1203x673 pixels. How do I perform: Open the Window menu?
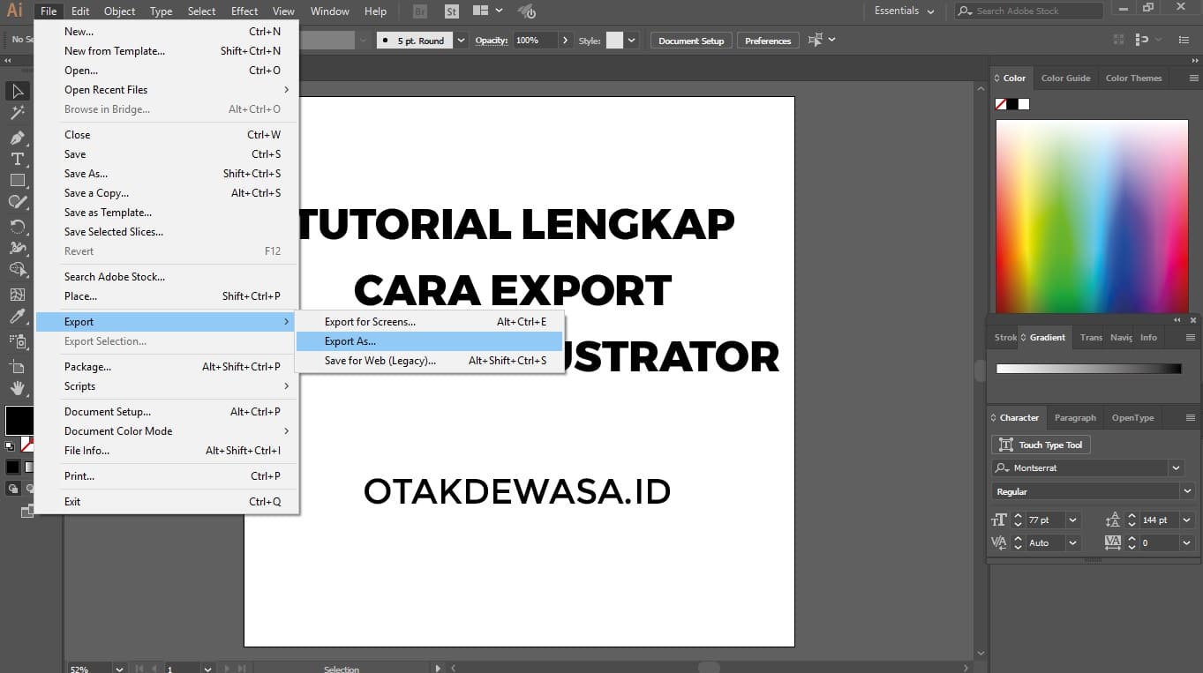tap(330, 11)
